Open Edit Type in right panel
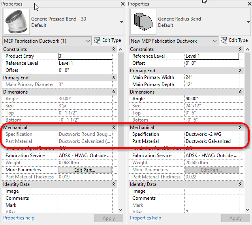 (234, 40)
